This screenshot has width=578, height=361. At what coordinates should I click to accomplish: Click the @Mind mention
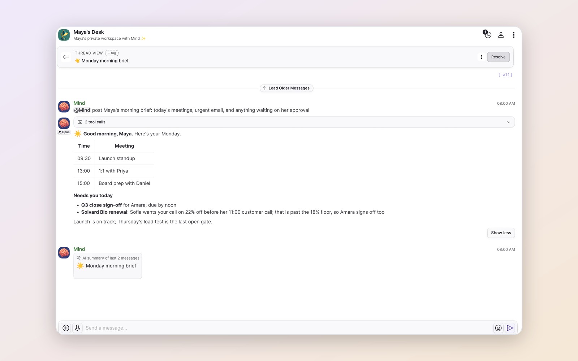[x=82, y=110]
